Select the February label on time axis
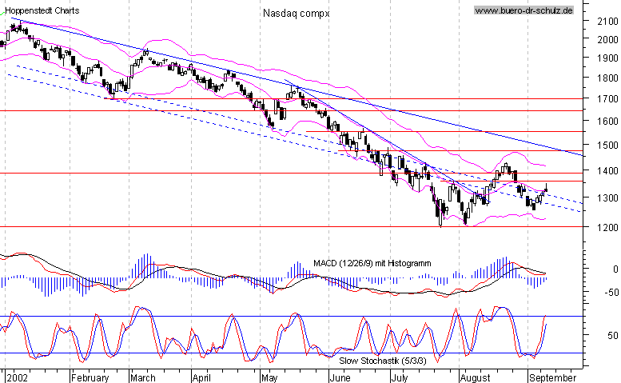This screenshot has height=383, width=621. [x=90, y=378]
